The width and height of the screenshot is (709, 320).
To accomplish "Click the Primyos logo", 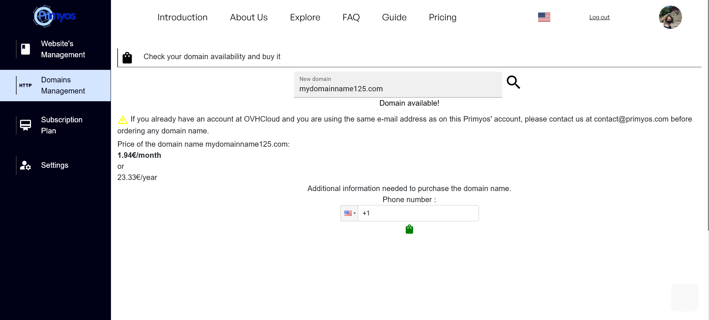I will coord(55,16).
